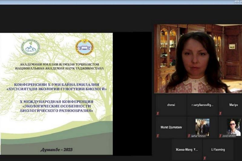The width and height of the screenshot is (242, 161).
Task: Click Murat Djumataev's muted microphone icon
Action: [x=158, y=136]
